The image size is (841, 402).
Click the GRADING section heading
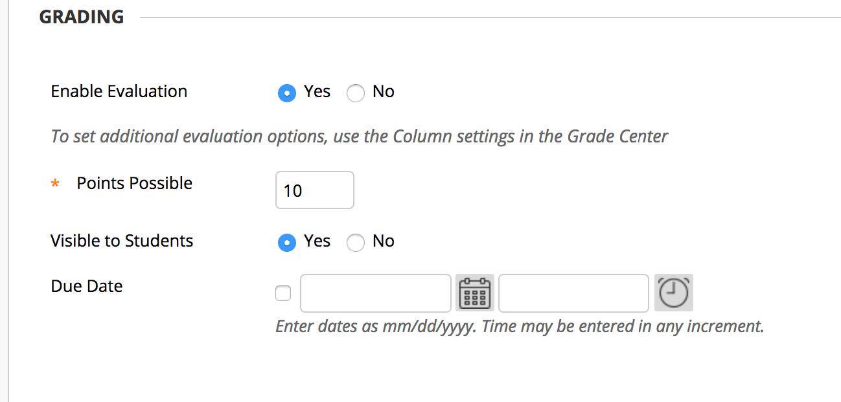82,17
